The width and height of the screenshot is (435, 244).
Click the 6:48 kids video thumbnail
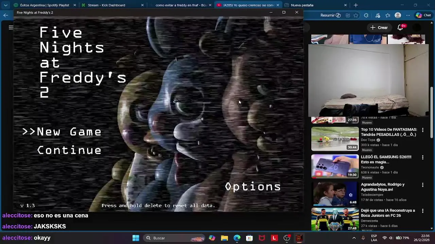pos(335,194)
